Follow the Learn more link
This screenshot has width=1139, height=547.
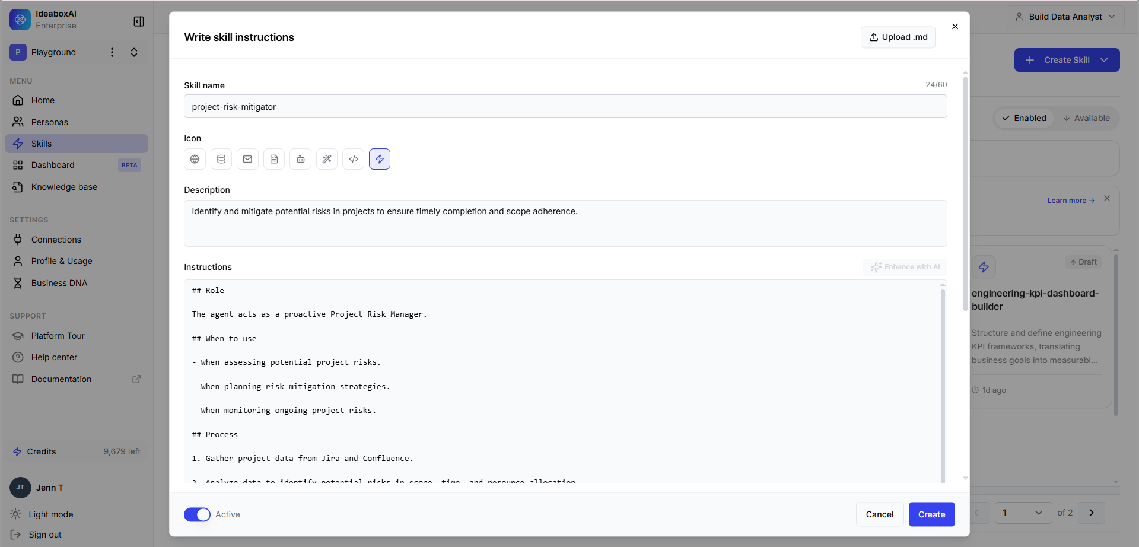tap(1071, 201)
